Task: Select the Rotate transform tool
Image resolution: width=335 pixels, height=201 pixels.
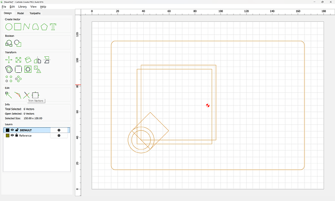Action: 28,60
